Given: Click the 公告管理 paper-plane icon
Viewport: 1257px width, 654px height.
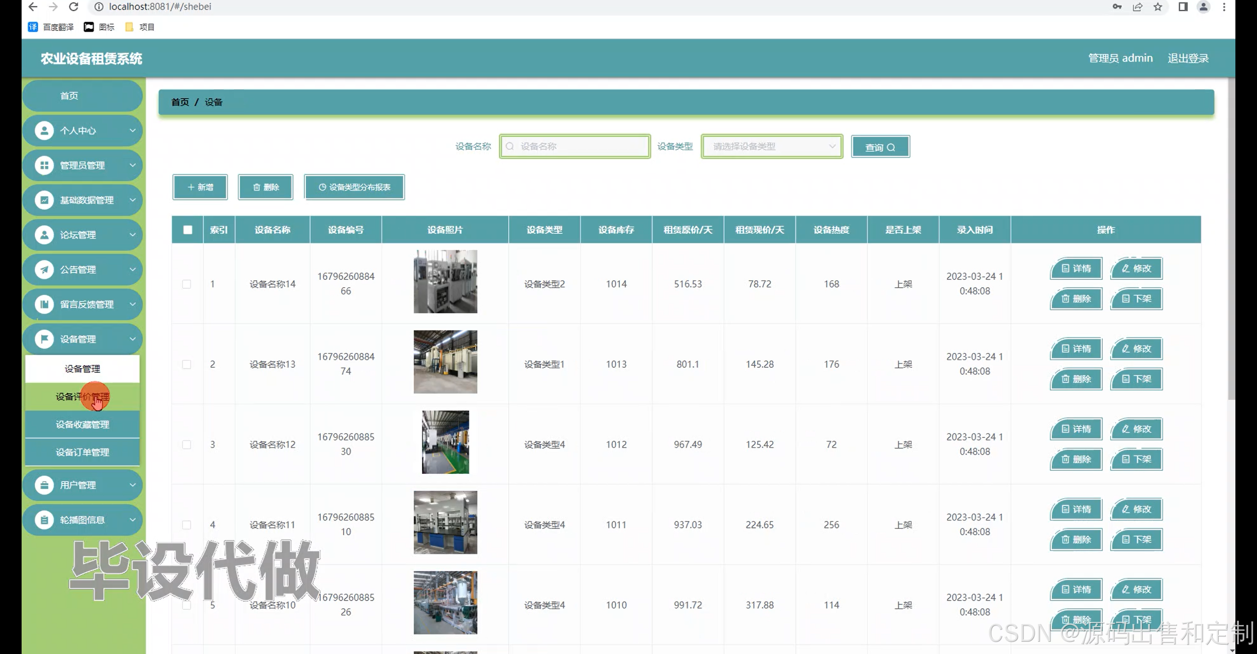Looking at the screenshot, I should coord(44,270).
